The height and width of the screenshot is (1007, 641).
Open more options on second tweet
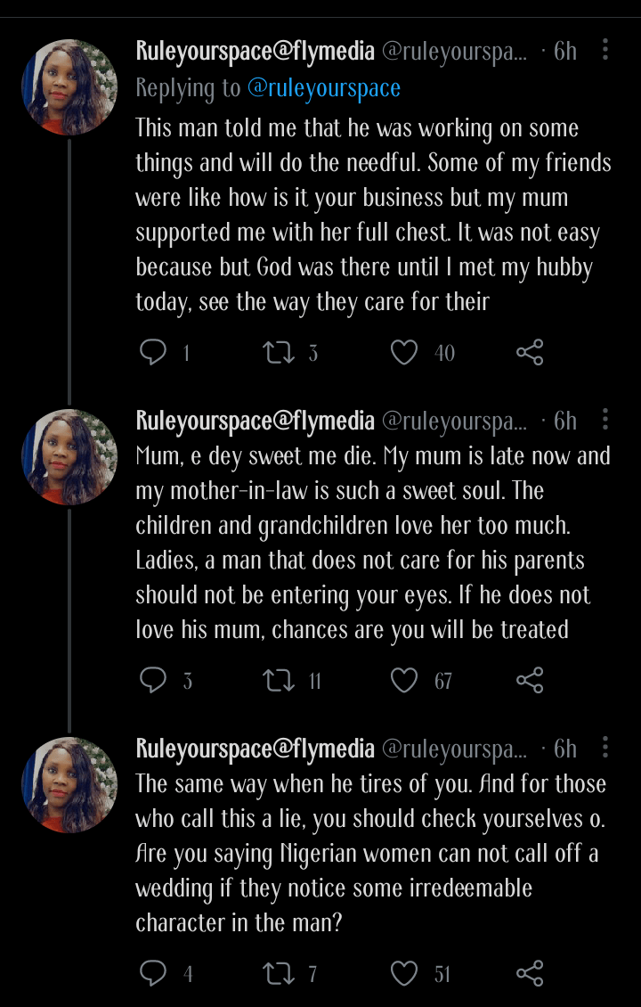(x=605, y=420)
